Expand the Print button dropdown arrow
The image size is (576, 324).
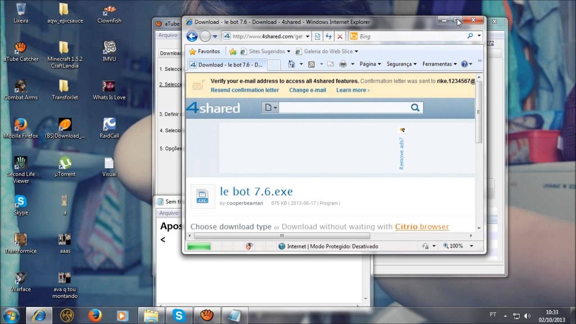(352, 64)
